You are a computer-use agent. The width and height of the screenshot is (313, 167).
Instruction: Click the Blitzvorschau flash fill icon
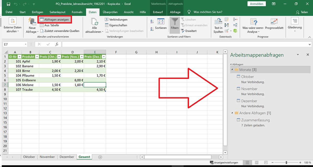point(226,20)
